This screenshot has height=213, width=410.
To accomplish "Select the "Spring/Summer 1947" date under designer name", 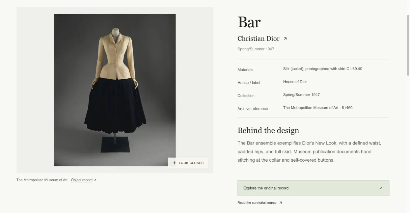I will pos(256,49).
